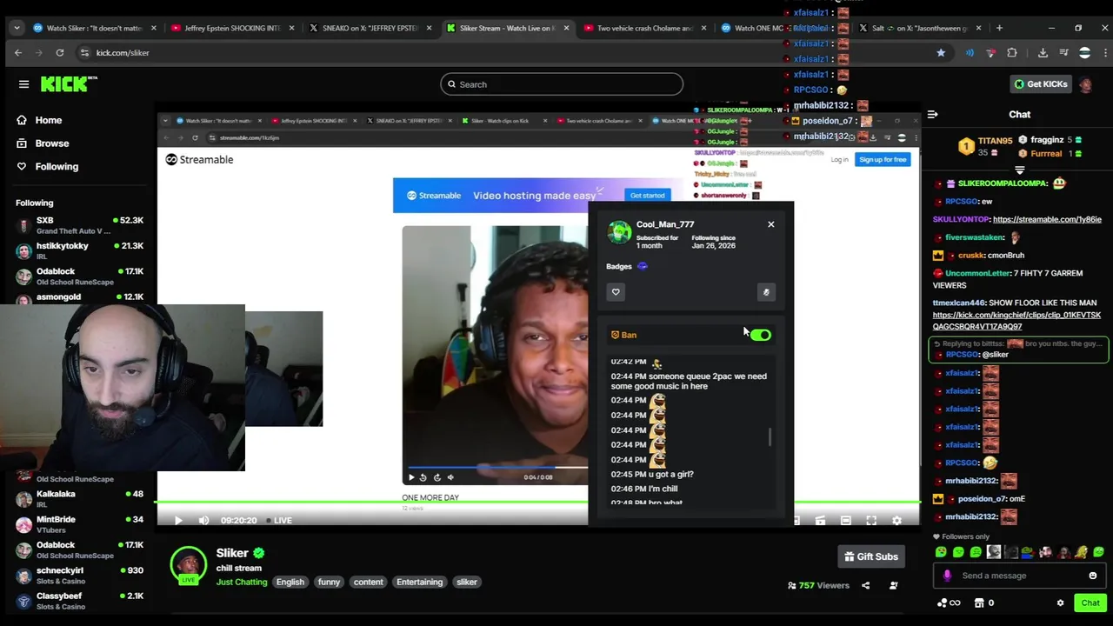This screenshot has height=626, width=1113.
Task: Open schneckyirl channel in sidebar
Action: 80,576
